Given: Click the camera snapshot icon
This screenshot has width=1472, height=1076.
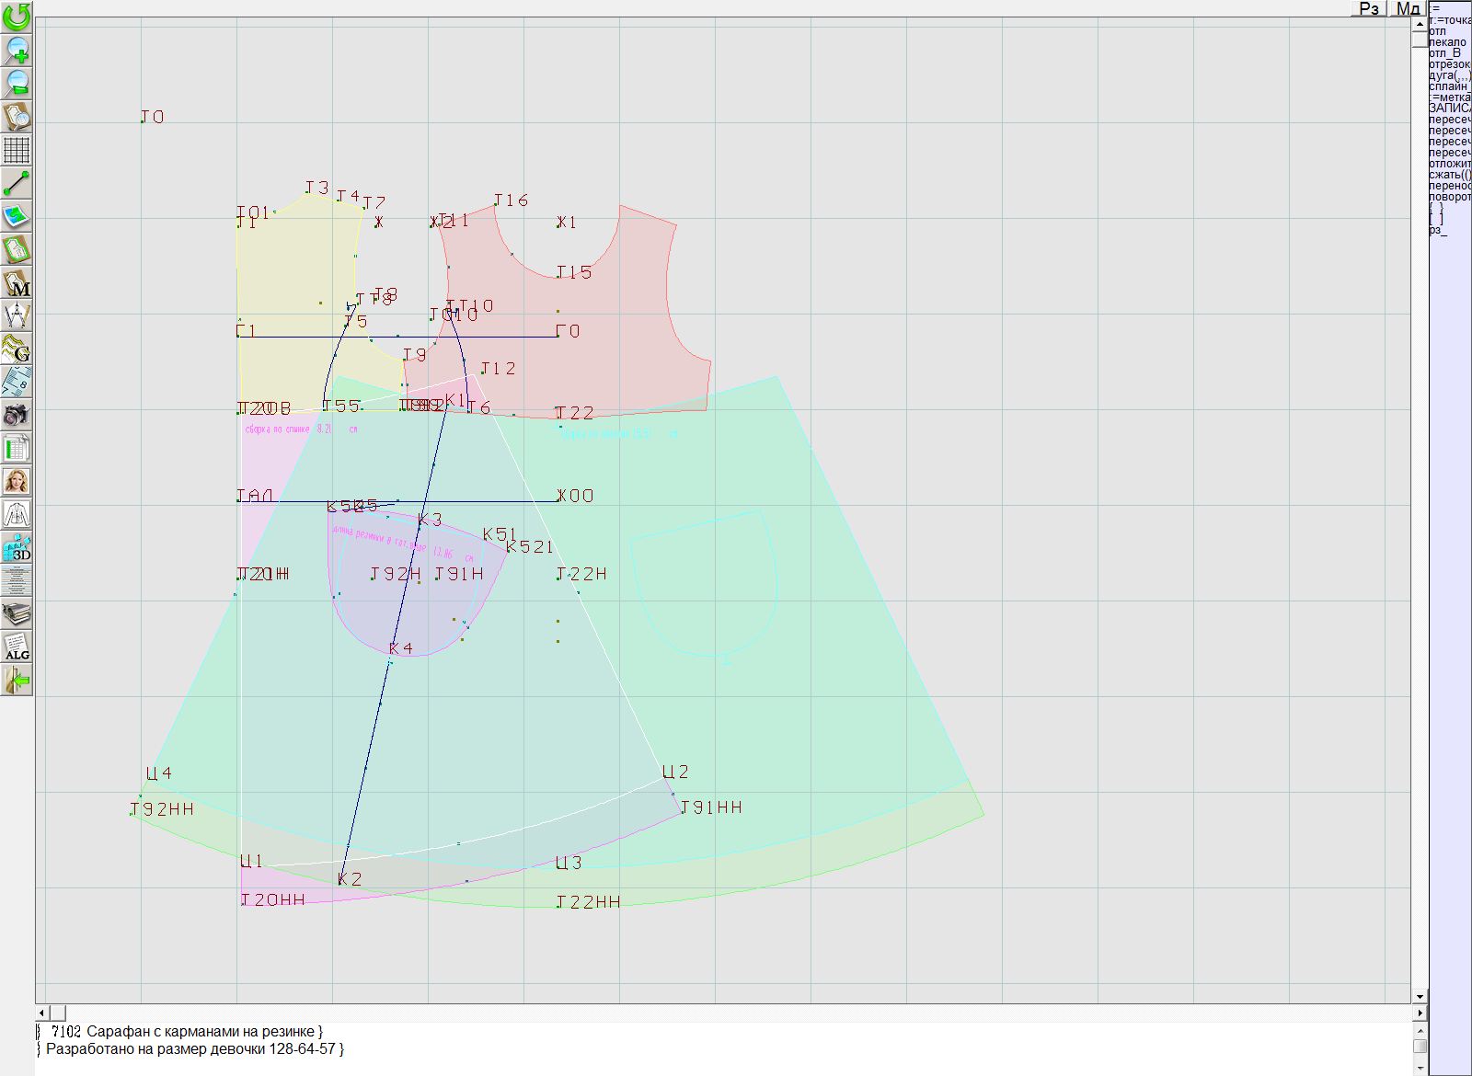Looking at the screenshot, I should point(17,415).
